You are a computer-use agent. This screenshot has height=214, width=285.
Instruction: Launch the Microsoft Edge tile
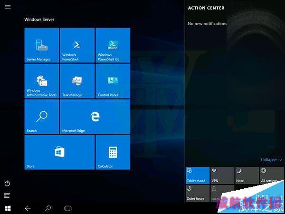(95, 117)
